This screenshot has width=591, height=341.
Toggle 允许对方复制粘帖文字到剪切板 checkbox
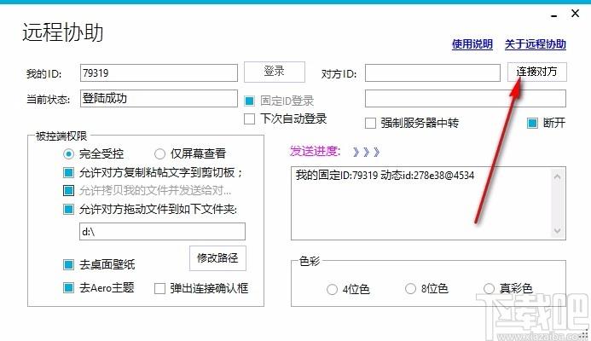tap(68, 172)
